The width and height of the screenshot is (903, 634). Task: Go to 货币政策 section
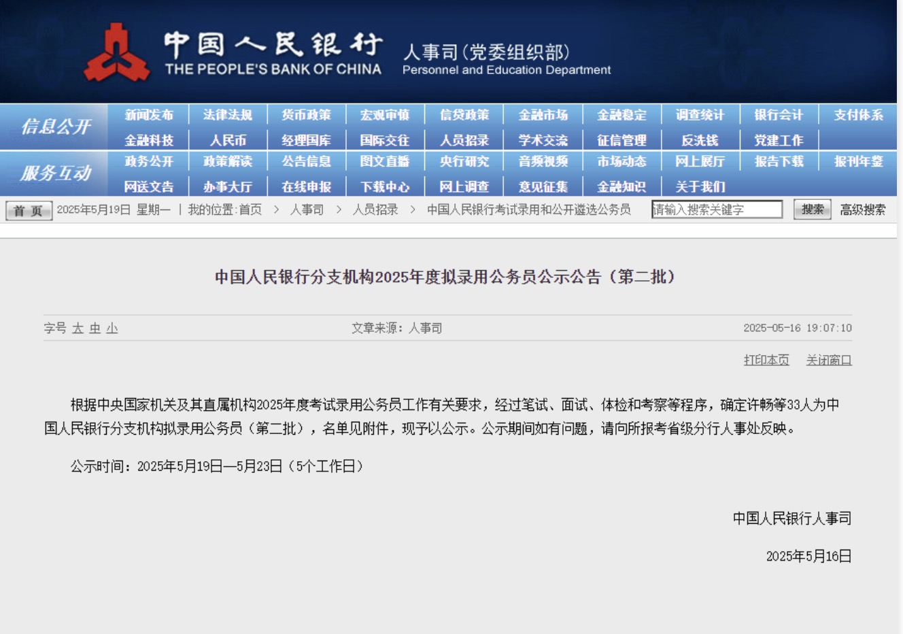307,115
